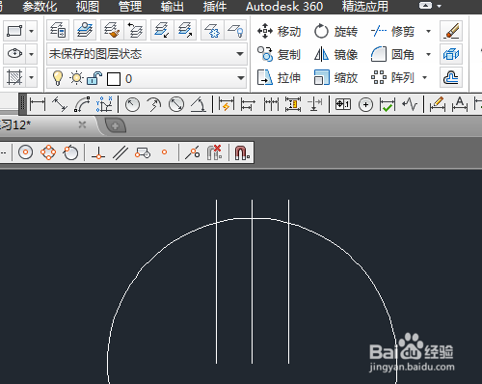The image size is (482, 384).
Task: Toggle Snap to Perpendicular osnap
Action: [98, 152]
